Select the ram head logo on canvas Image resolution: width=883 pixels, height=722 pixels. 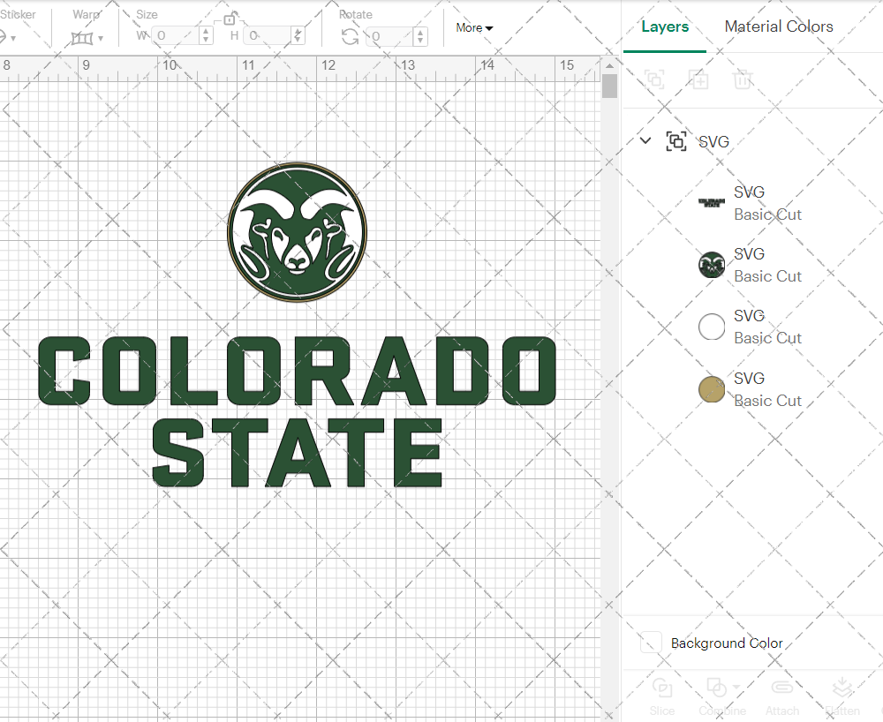297,232
